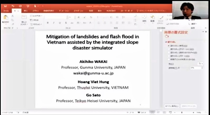Open Comments from status bar
Screen dimensions: 210x115
click(142, 112)
